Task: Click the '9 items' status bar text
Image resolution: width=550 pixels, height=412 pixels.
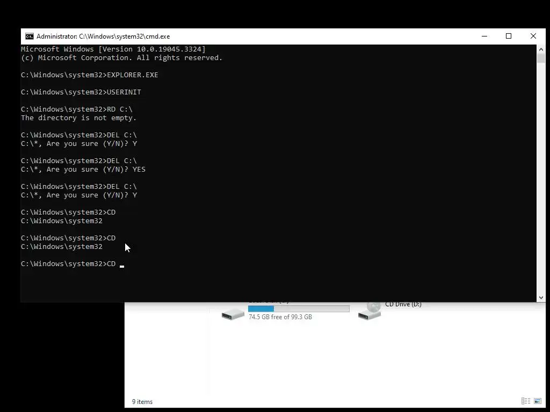Action: [x=142, y=401]
